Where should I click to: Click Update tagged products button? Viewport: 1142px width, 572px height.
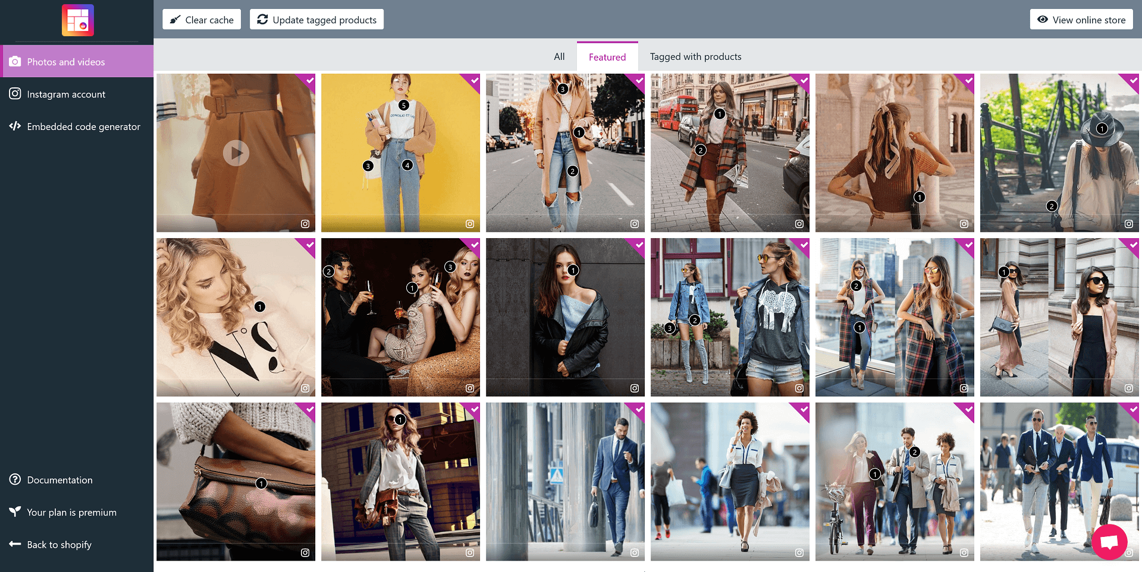(x=316, y=20)
